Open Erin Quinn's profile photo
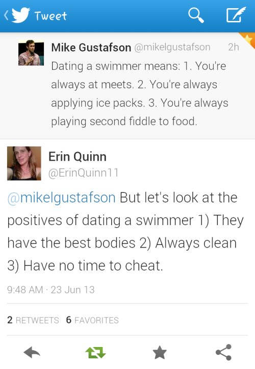 24,163
